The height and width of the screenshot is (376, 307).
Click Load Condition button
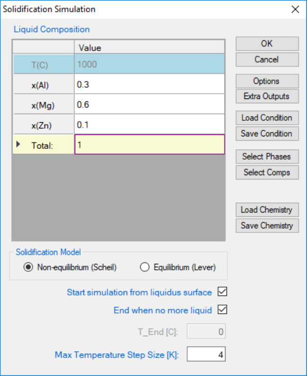(267, 118)
